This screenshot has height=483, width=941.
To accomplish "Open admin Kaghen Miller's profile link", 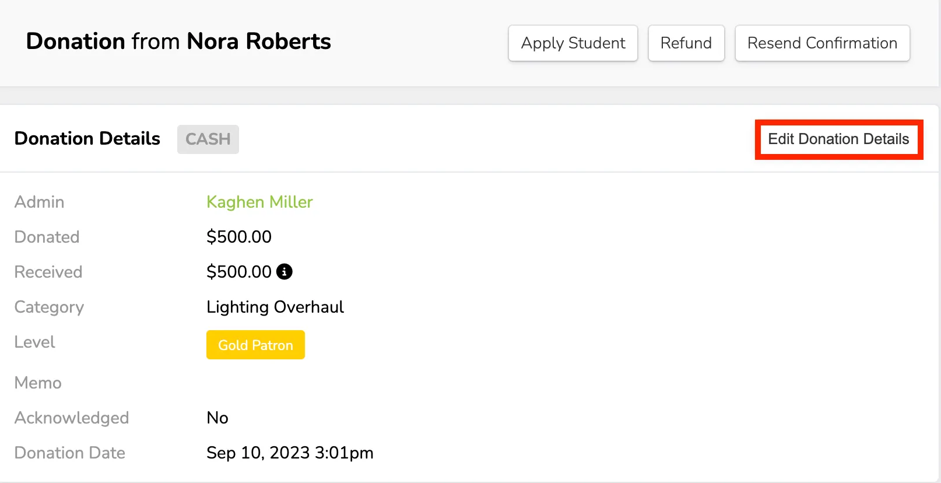I will [259, 202].
